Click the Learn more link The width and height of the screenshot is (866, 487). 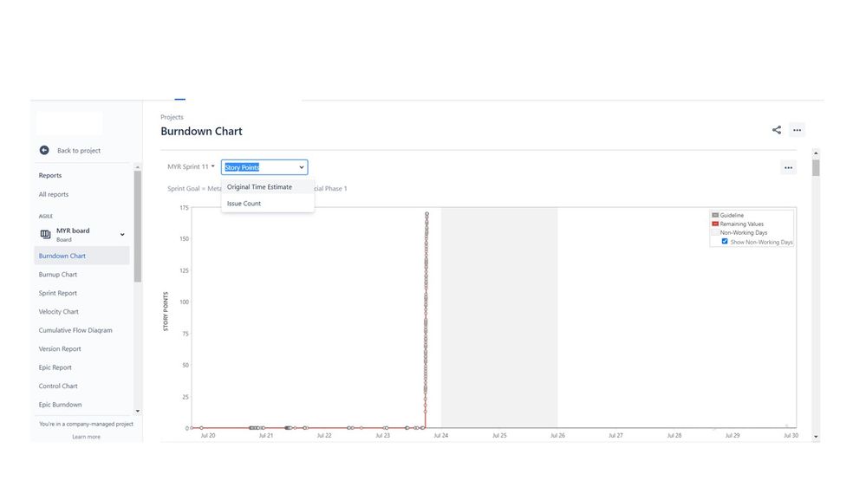click(x=86, y=437)
